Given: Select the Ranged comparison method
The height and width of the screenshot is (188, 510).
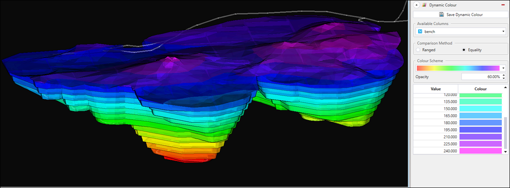Looking at the screenshot, I should click(418, 50).
